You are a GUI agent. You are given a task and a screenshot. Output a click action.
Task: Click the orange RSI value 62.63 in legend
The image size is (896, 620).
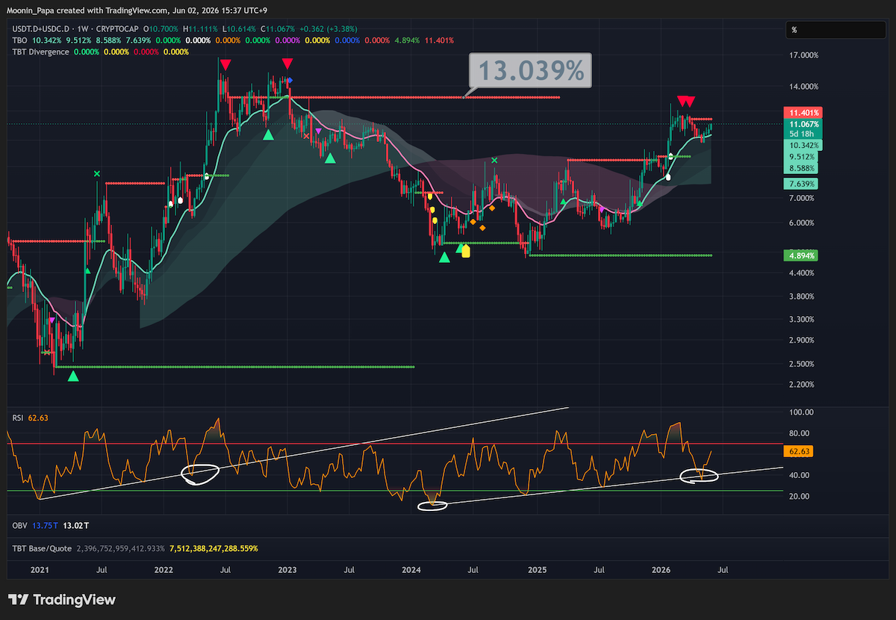coord(39,418)
